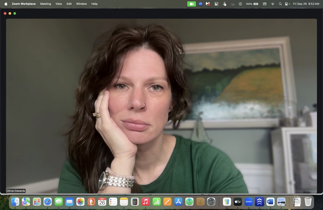The height and width of the screenshot is (210, 323).
Task: Open the Apple menu
Action: coord(6,4)
